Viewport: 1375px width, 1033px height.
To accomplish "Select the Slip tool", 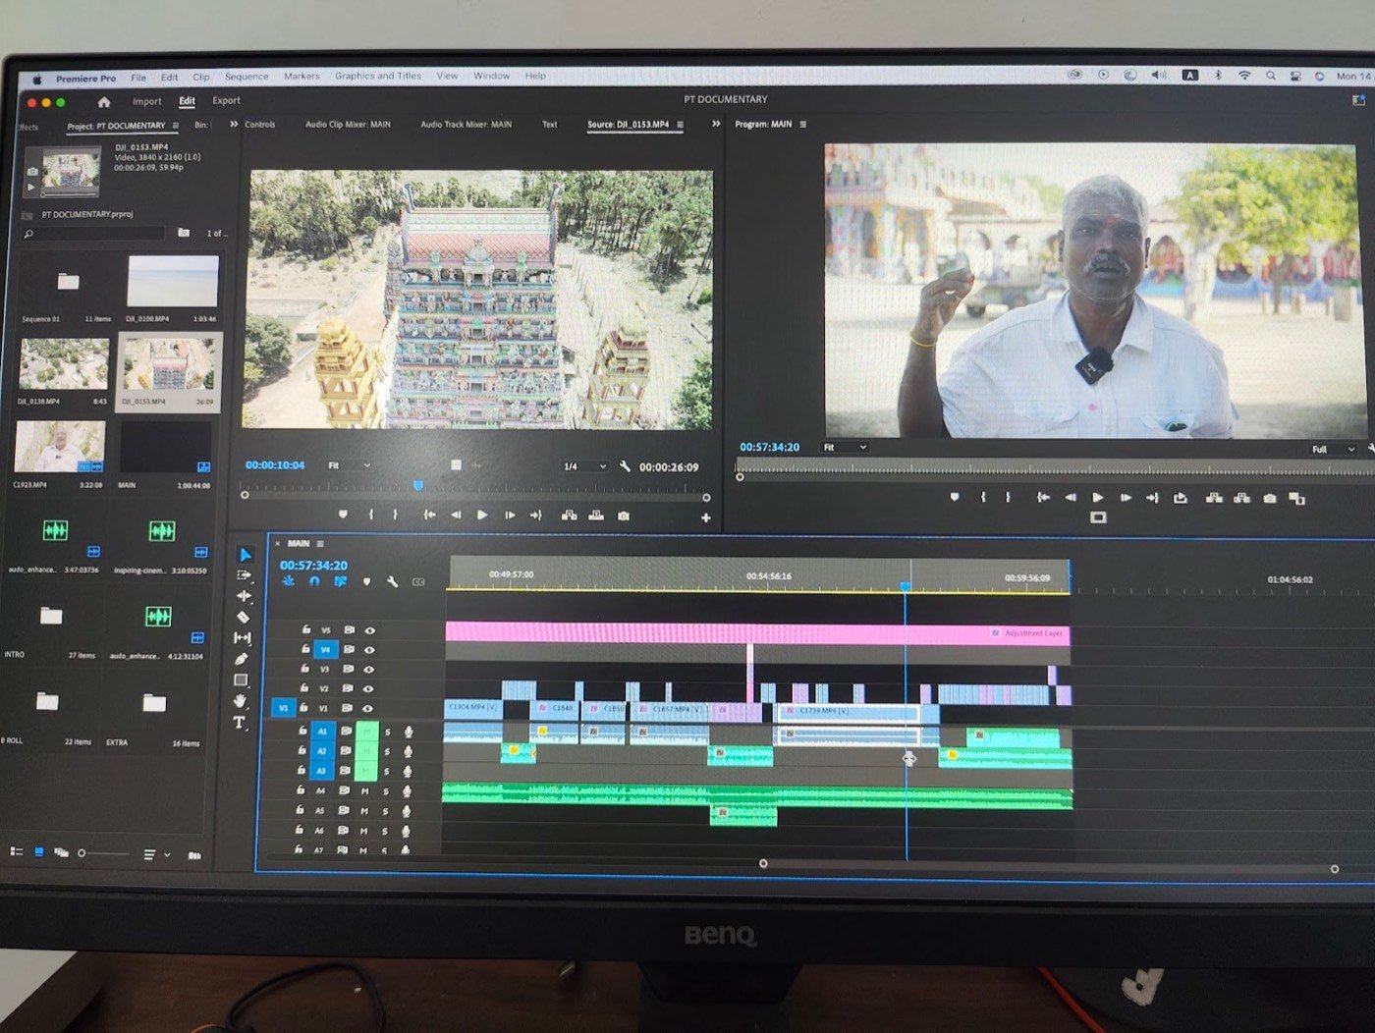I will click(x=243, y=637).
